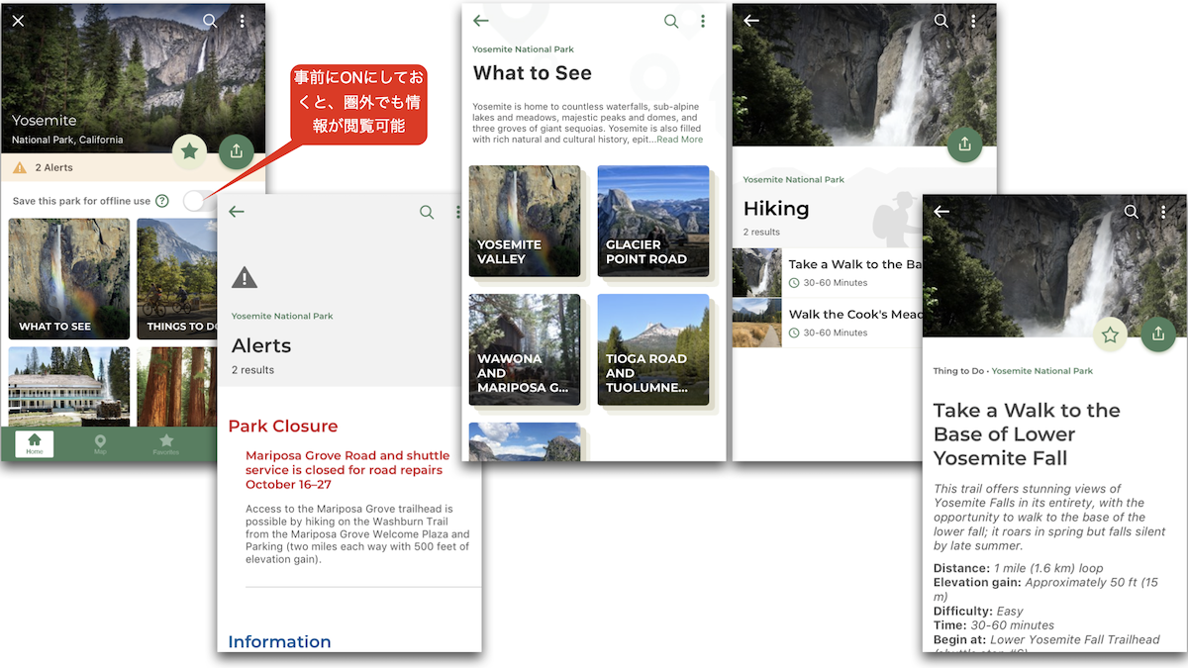Tap the meadow boardwalk thumbnail in Hiking results
This screenshot has width=1188, height=668.
click(757, 323)
